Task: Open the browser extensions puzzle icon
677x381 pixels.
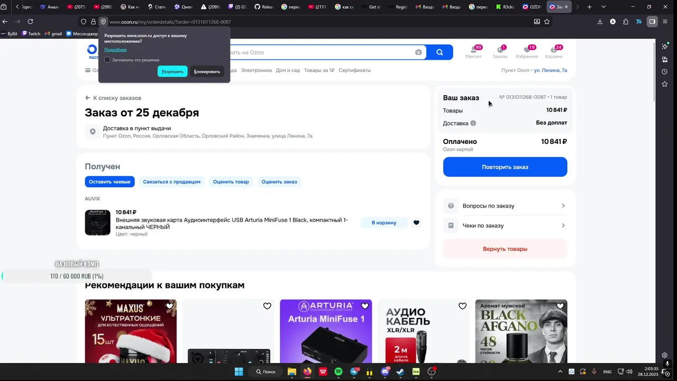Action: [626, 22]
